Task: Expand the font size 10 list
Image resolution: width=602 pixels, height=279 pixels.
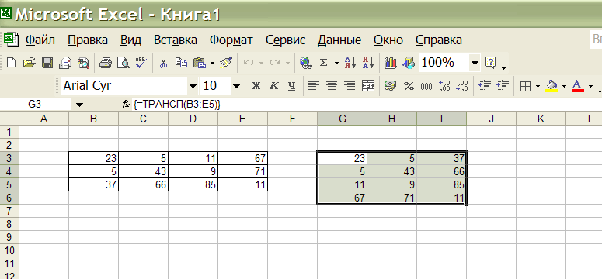Action: pyautogui.click(x=237, y=86)
